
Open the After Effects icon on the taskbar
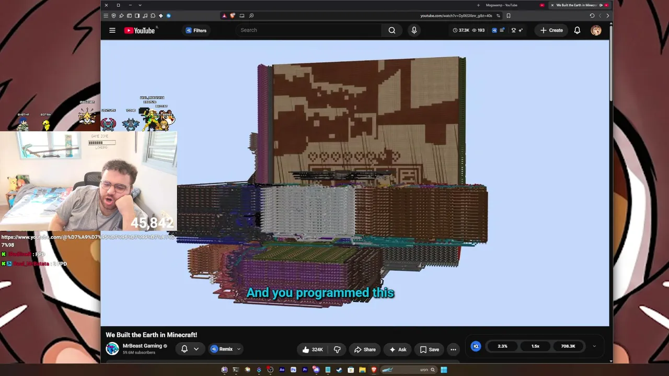point(282,370)
